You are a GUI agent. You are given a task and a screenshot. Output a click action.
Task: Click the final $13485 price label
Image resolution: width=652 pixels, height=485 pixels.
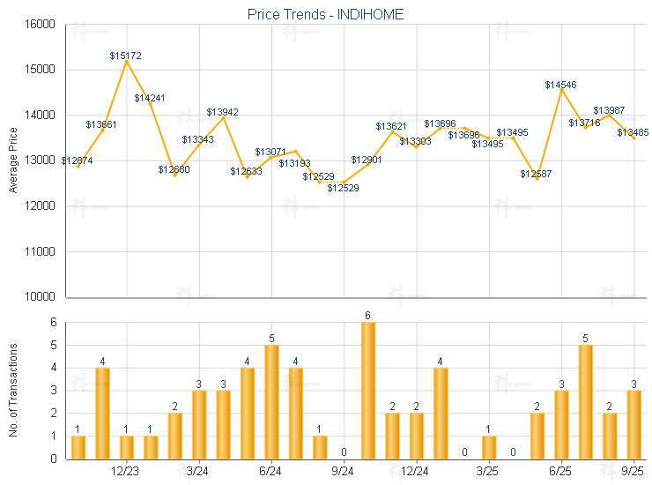point(633,132)
